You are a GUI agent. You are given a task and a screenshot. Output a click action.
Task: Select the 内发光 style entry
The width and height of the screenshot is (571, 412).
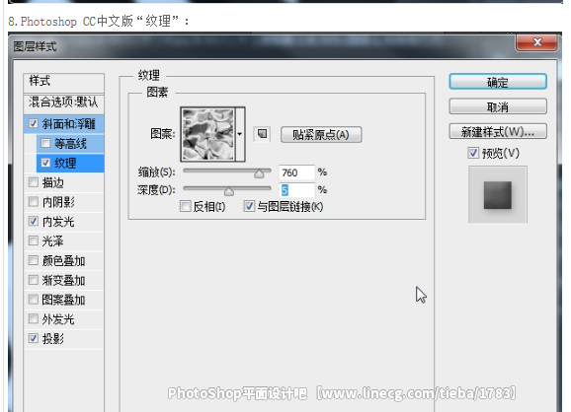(x=58, y=222)
